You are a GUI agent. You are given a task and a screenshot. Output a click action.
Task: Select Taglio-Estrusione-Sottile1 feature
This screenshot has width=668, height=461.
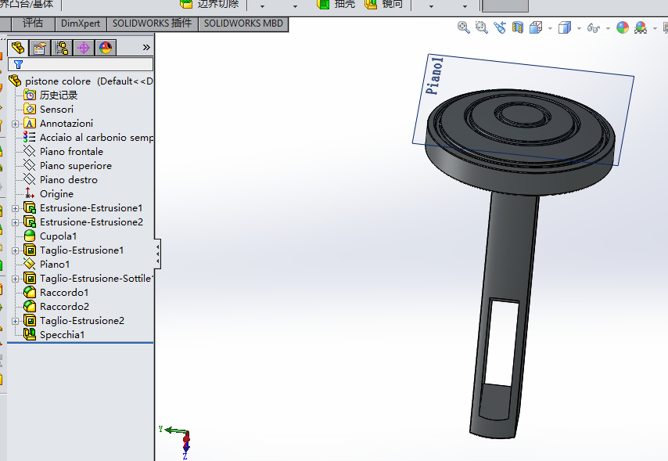pyautogui.click(x=88, y=278)
